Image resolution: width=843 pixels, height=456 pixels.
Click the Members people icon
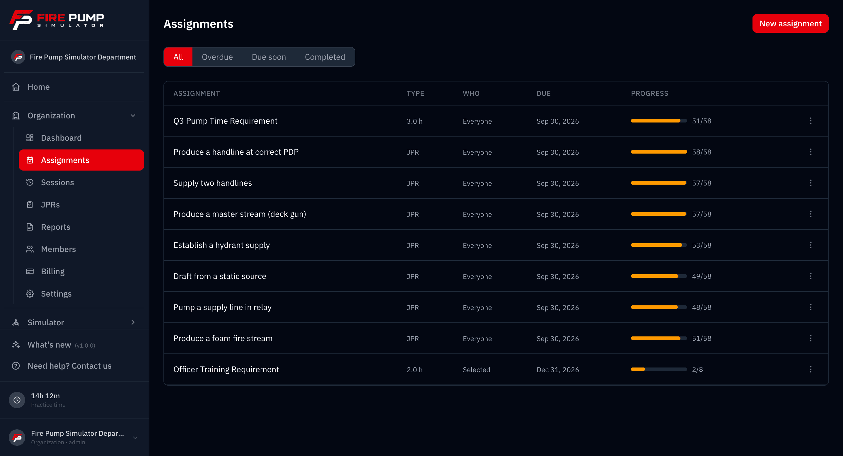point(30,249)
